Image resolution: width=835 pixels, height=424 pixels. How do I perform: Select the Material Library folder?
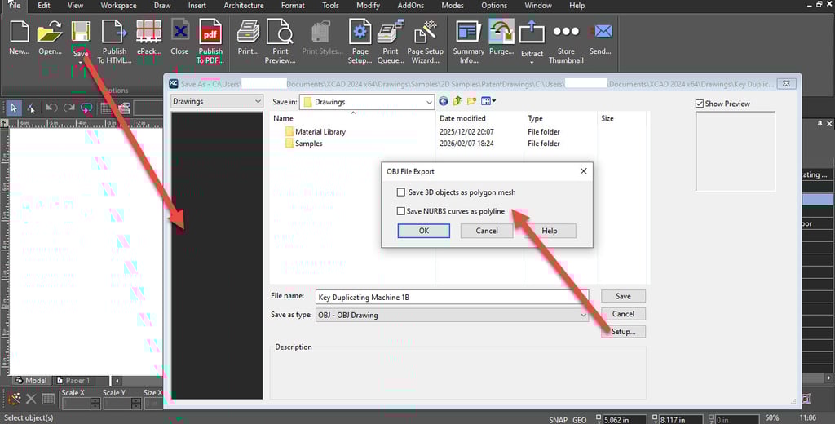[x=316, y=131]
